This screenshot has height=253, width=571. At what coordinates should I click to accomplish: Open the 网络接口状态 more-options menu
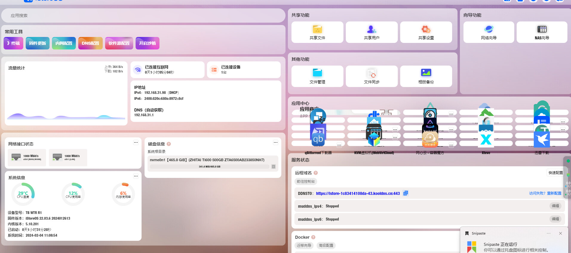point(136,142)
